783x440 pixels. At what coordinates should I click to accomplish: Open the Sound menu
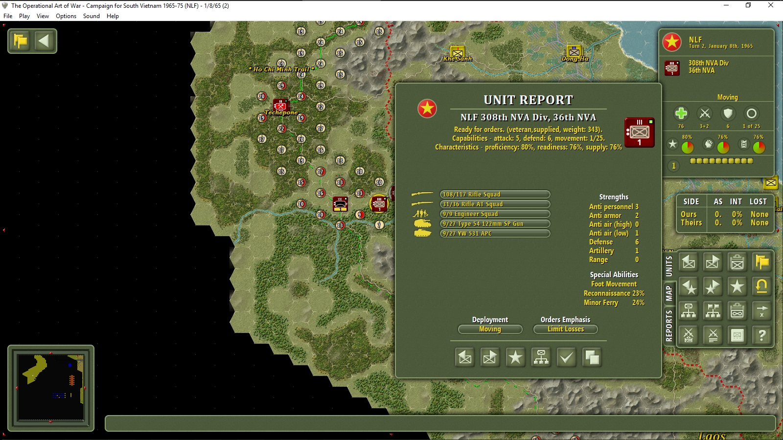click(x=92, y=16)
